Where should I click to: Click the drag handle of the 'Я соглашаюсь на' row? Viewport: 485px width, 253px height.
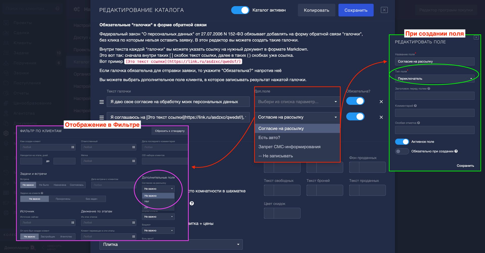(x=102, y=117)
